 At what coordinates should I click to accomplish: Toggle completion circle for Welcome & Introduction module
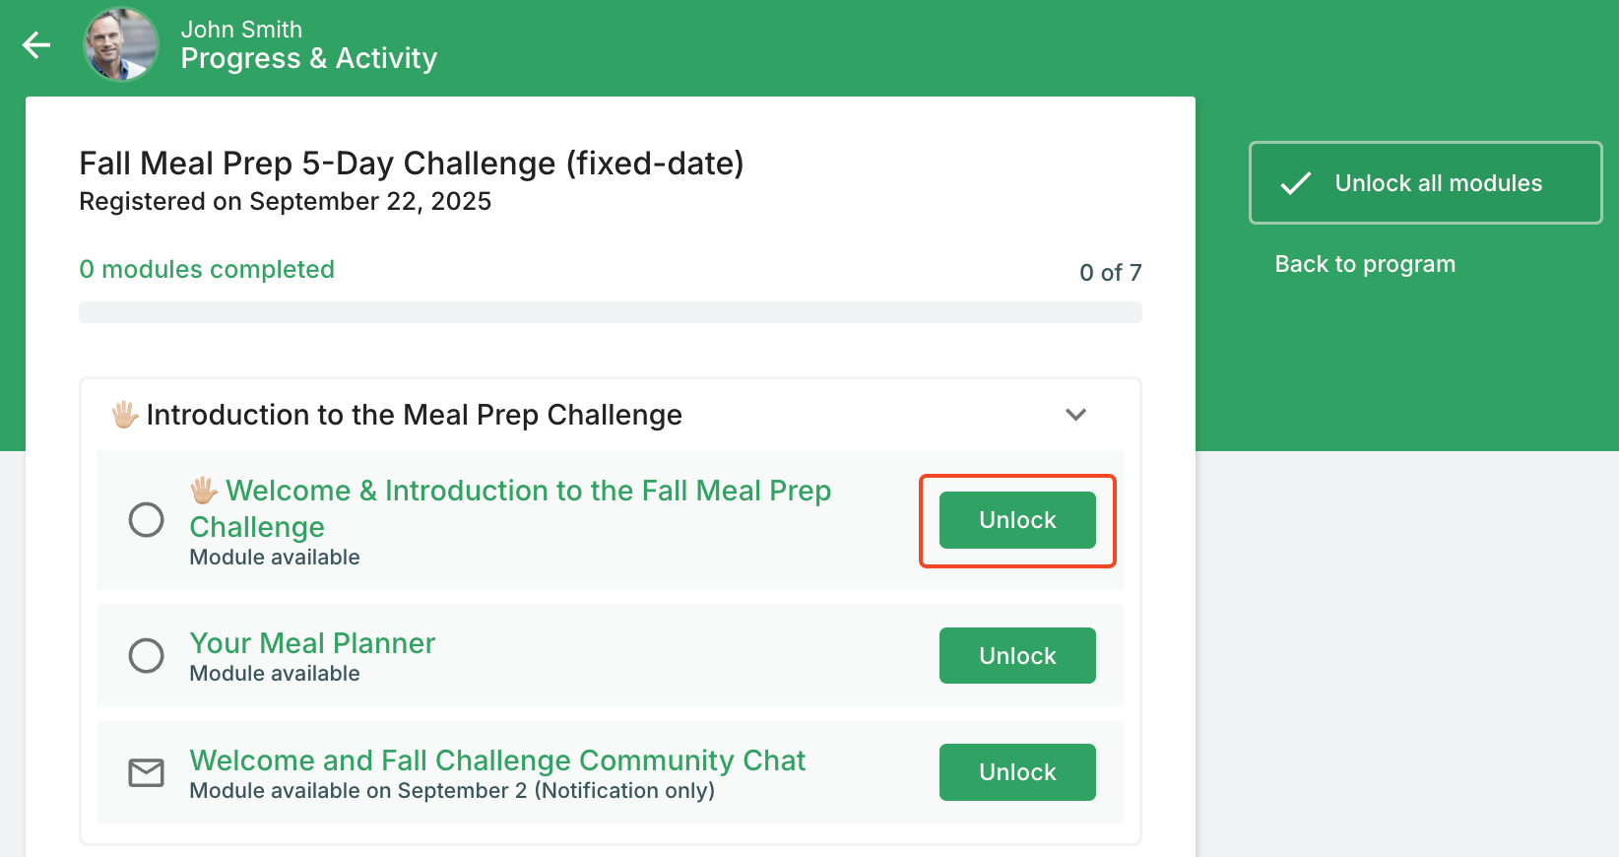[x=147, y=519]
